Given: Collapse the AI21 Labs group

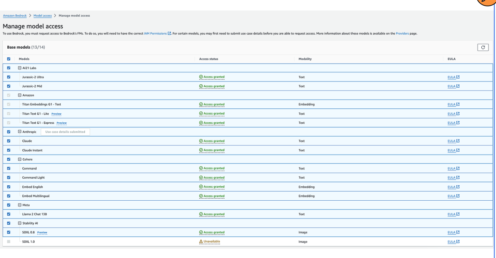Looking at the screenshot, I should point(20,68).
